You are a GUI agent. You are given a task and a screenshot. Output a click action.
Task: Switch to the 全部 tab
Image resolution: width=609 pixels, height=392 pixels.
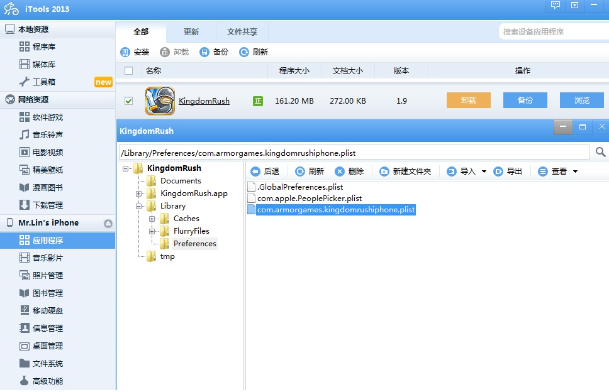[x=141, y=32]
